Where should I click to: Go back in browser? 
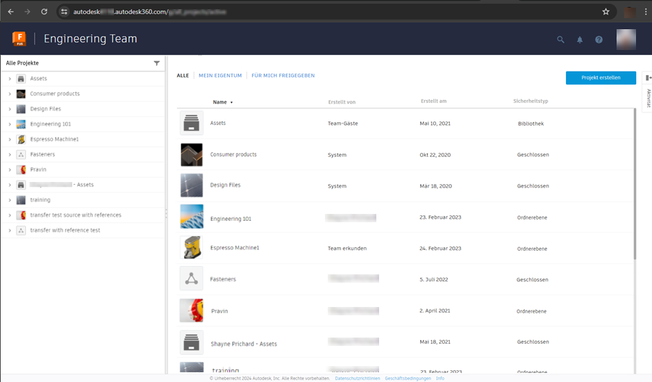(11, 12)
